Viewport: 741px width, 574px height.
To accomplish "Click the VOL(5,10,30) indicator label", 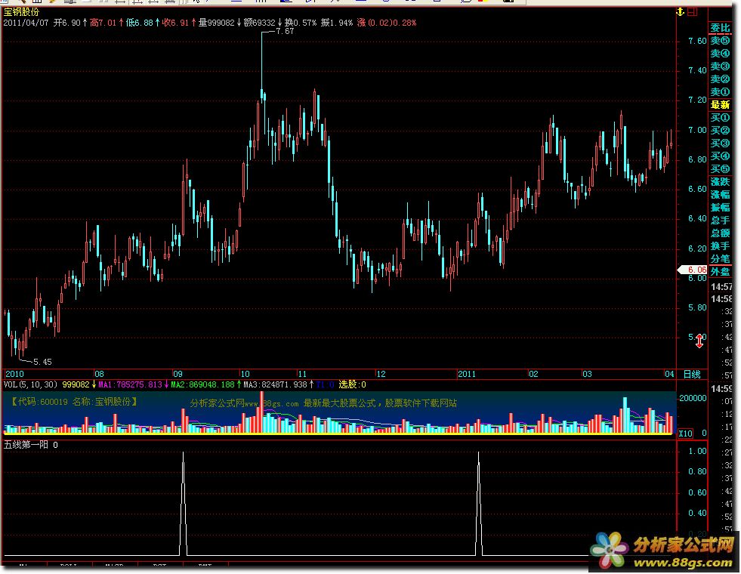I will point(31,385).
